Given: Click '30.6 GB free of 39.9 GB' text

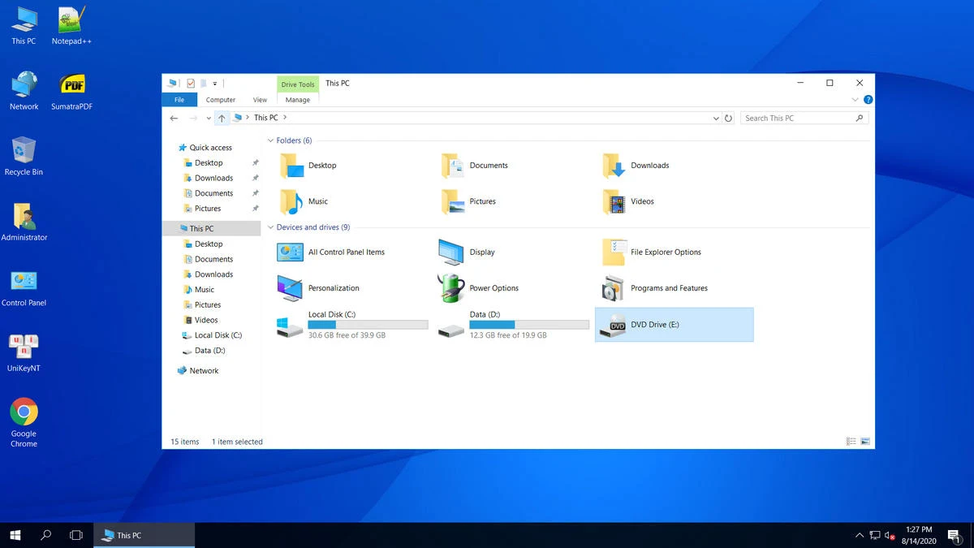Looking at the screenshot, I should pos(347,335).
